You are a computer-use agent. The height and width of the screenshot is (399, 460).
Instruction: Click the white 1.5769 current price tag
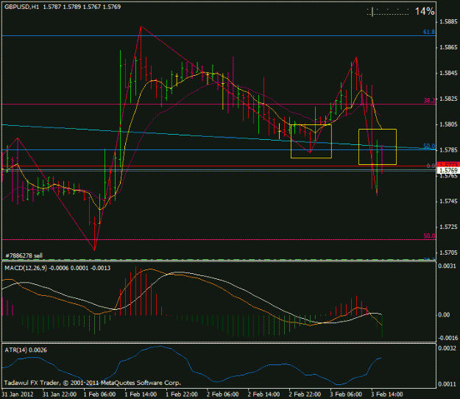coord(448,171)
